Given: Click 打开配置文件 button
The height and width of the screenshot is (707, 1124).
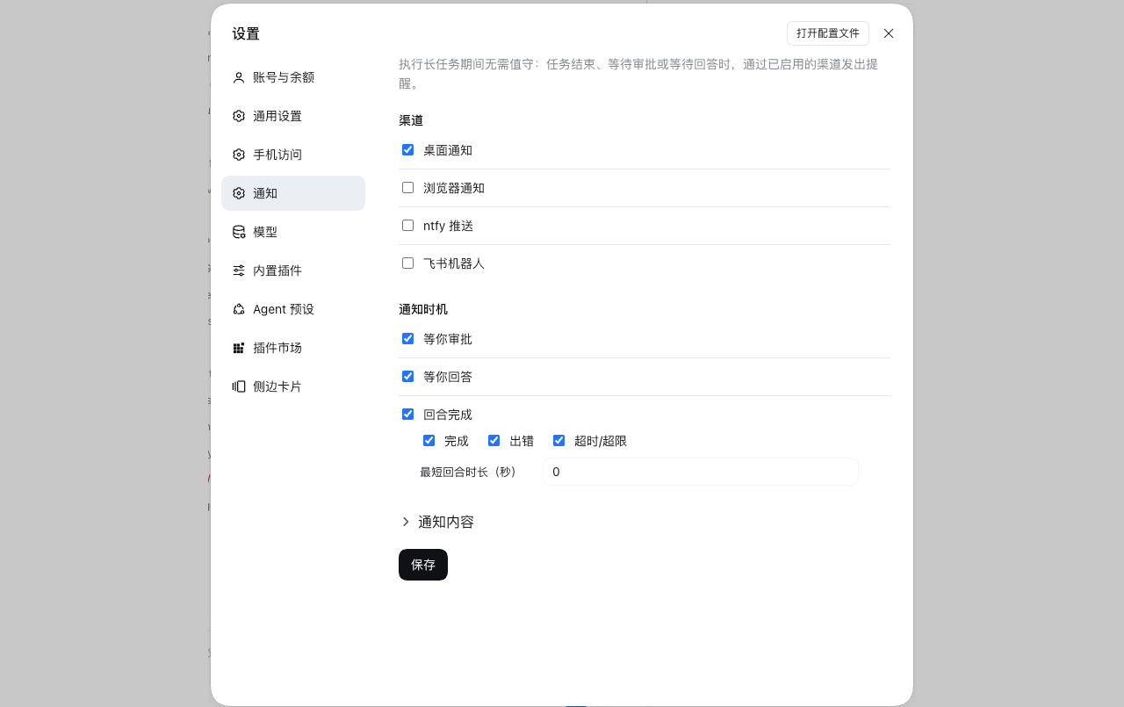Looking at the screenshot, I should coord(828,33).
